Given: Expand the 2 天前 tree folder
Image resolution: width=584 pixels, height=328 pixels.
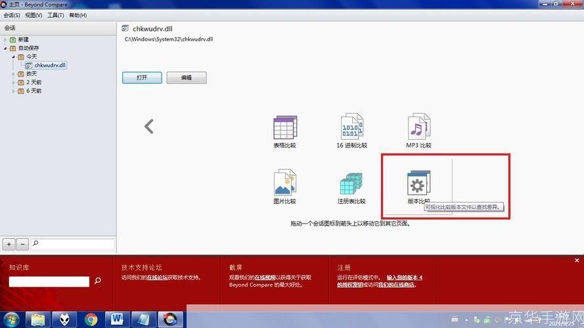Looking at the screenshot, I should coord(13,82).
